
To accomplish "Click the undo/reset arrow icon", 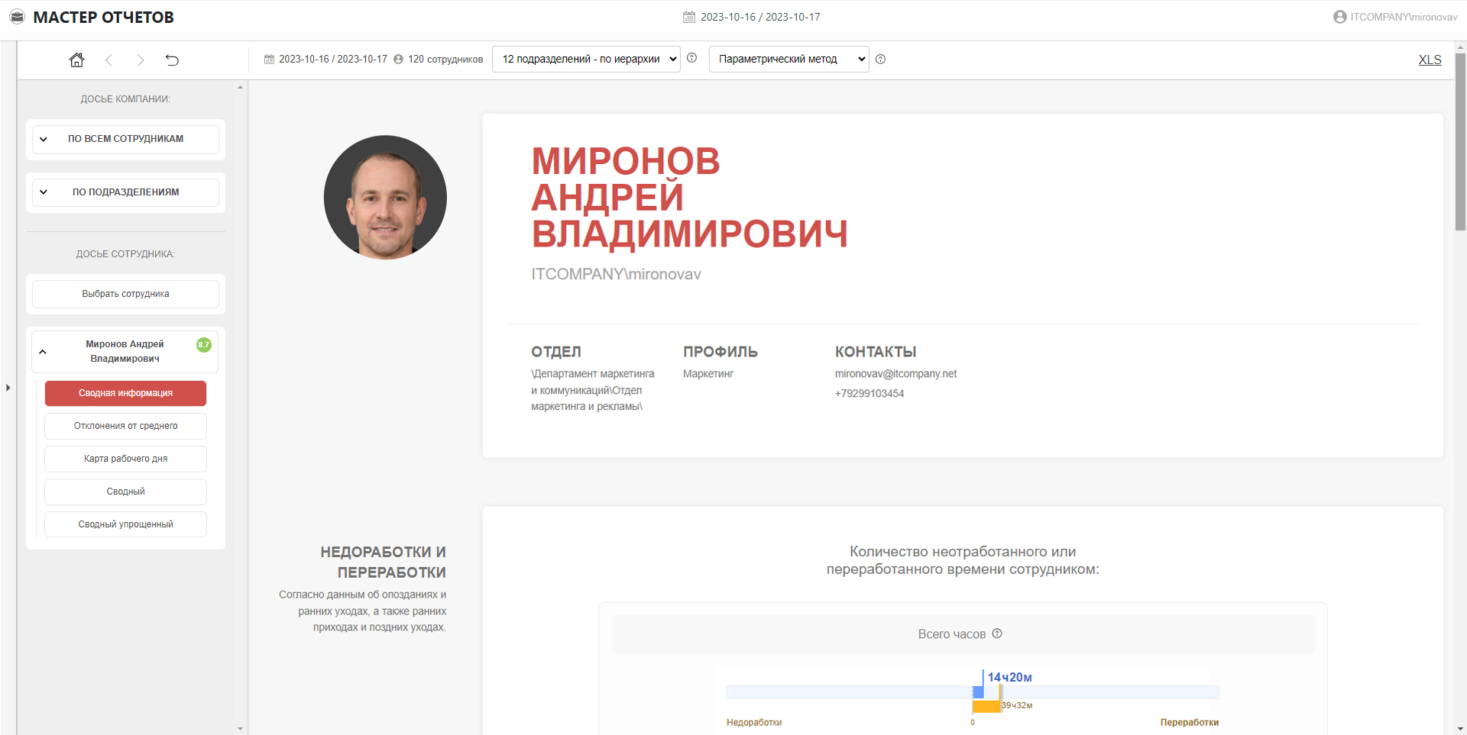I will pyautogui.click(x=172, y=60).
